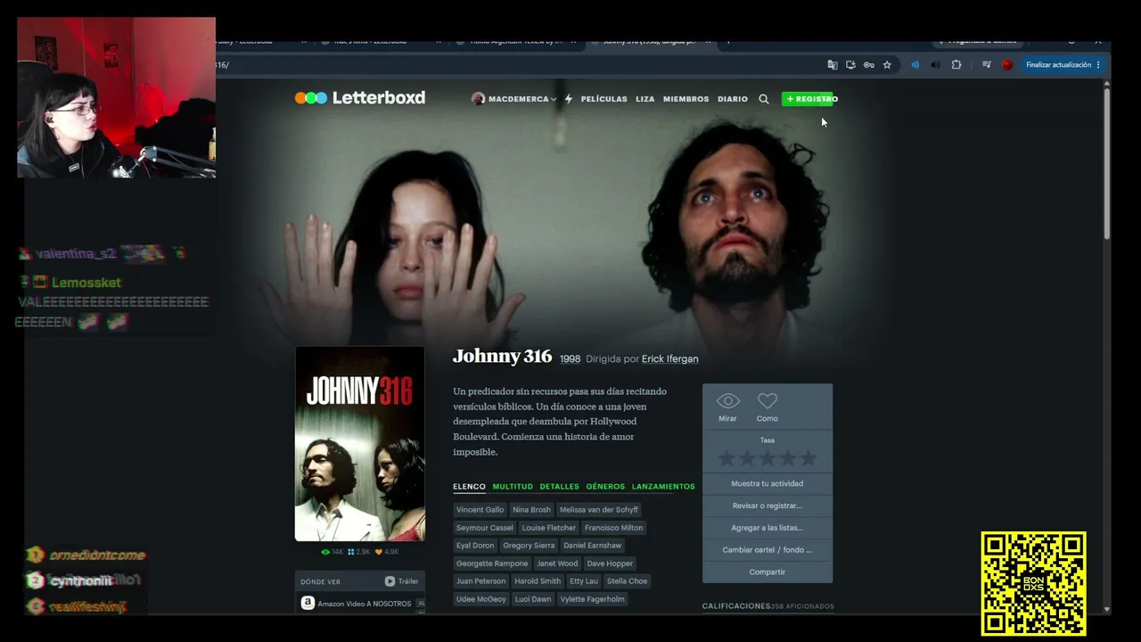Click the green eye watched count 14K

pyautogui.click(x=332, y=552)
